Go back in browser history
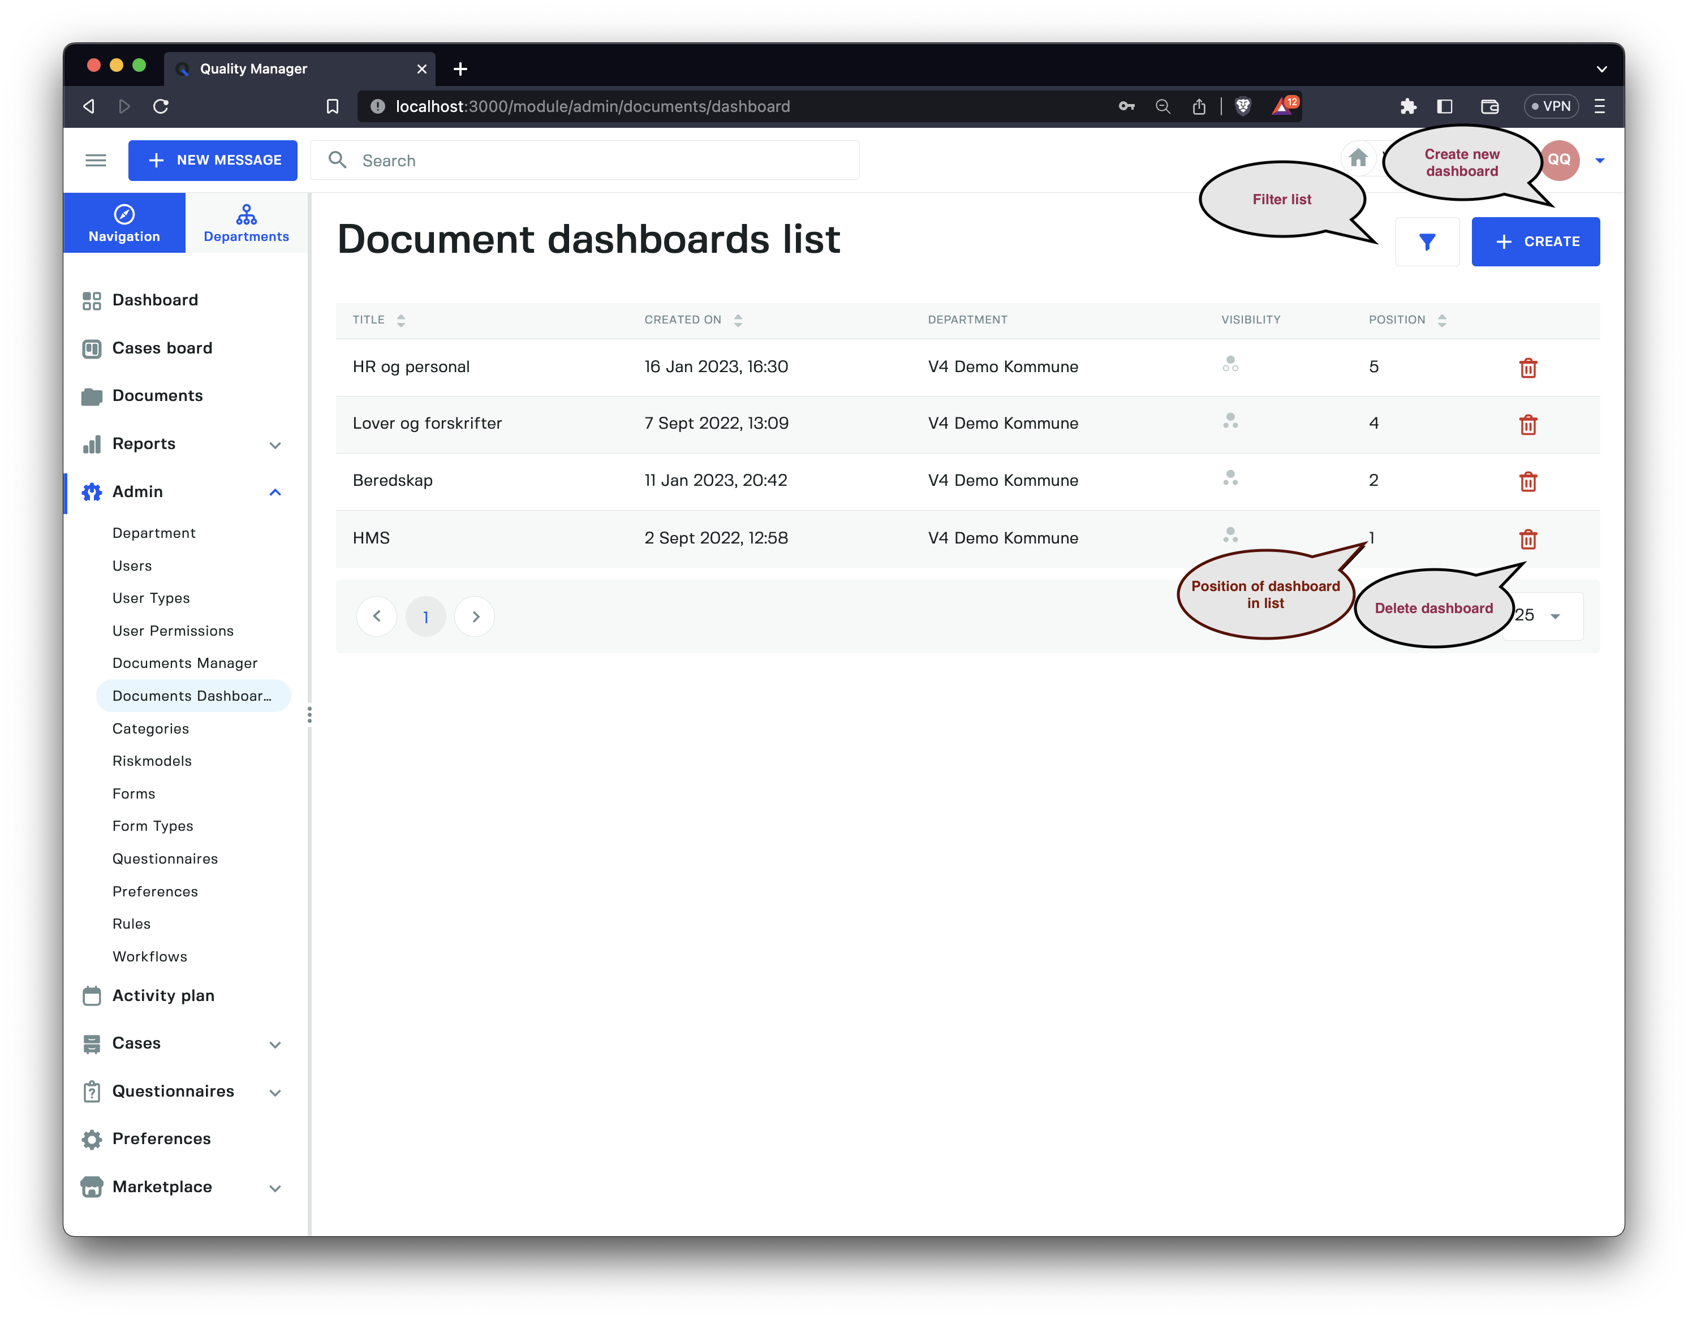 coord(89,107)
